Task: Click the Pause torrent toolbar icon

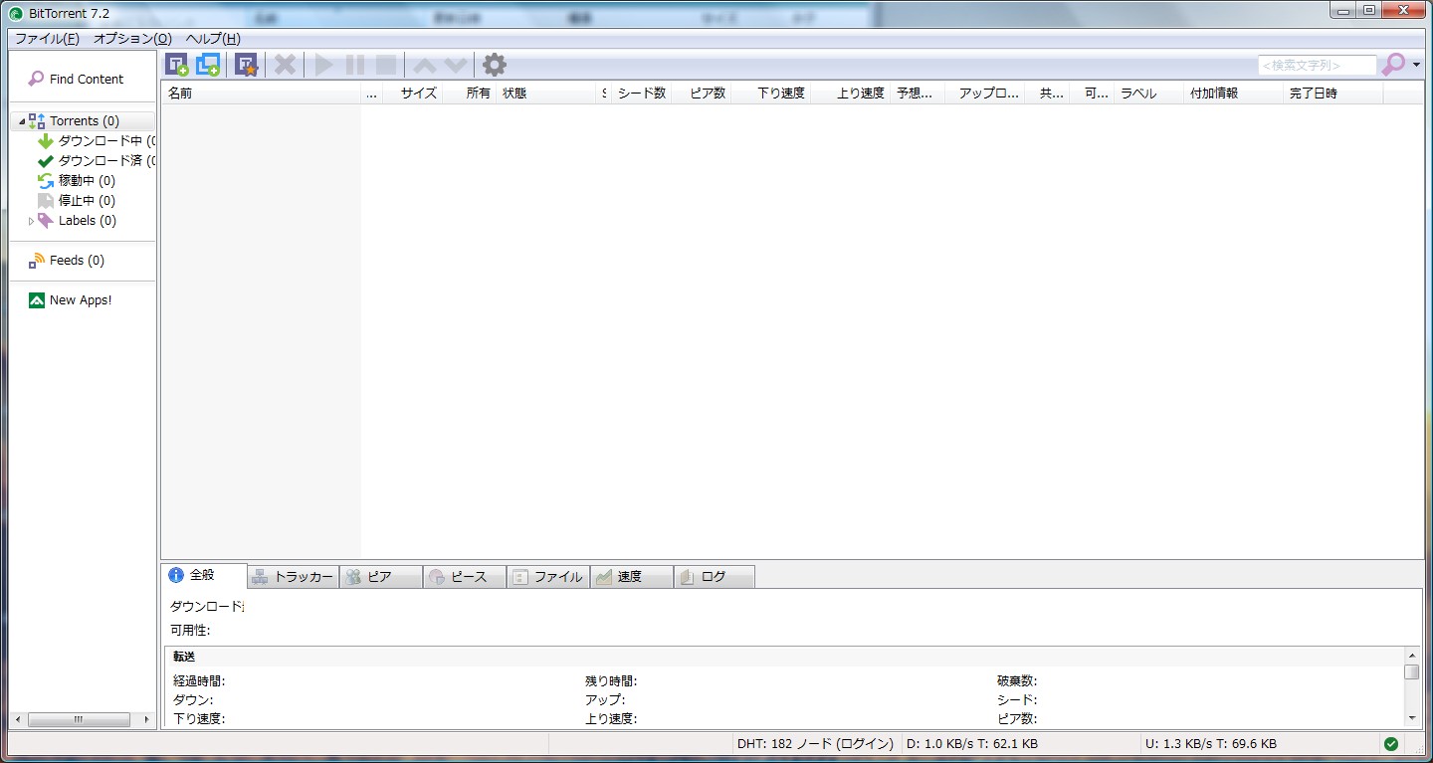Action: pyautogui.click(x=354, y=65)
